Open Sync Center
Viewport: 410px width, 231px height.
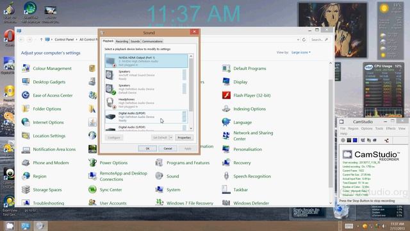coord(105,190)
